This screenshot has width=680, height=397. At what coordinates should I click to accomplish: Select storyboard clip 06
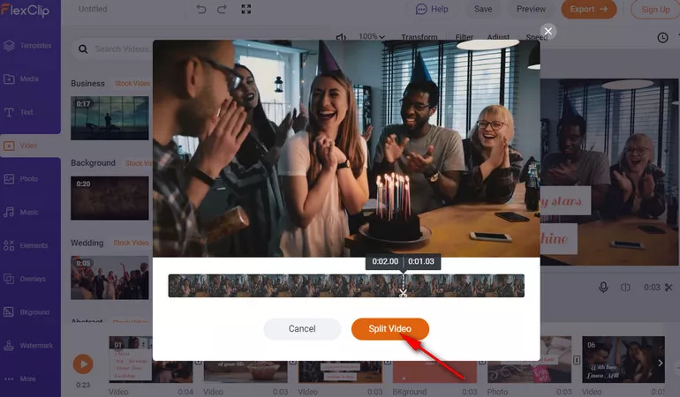pos(623,359)
